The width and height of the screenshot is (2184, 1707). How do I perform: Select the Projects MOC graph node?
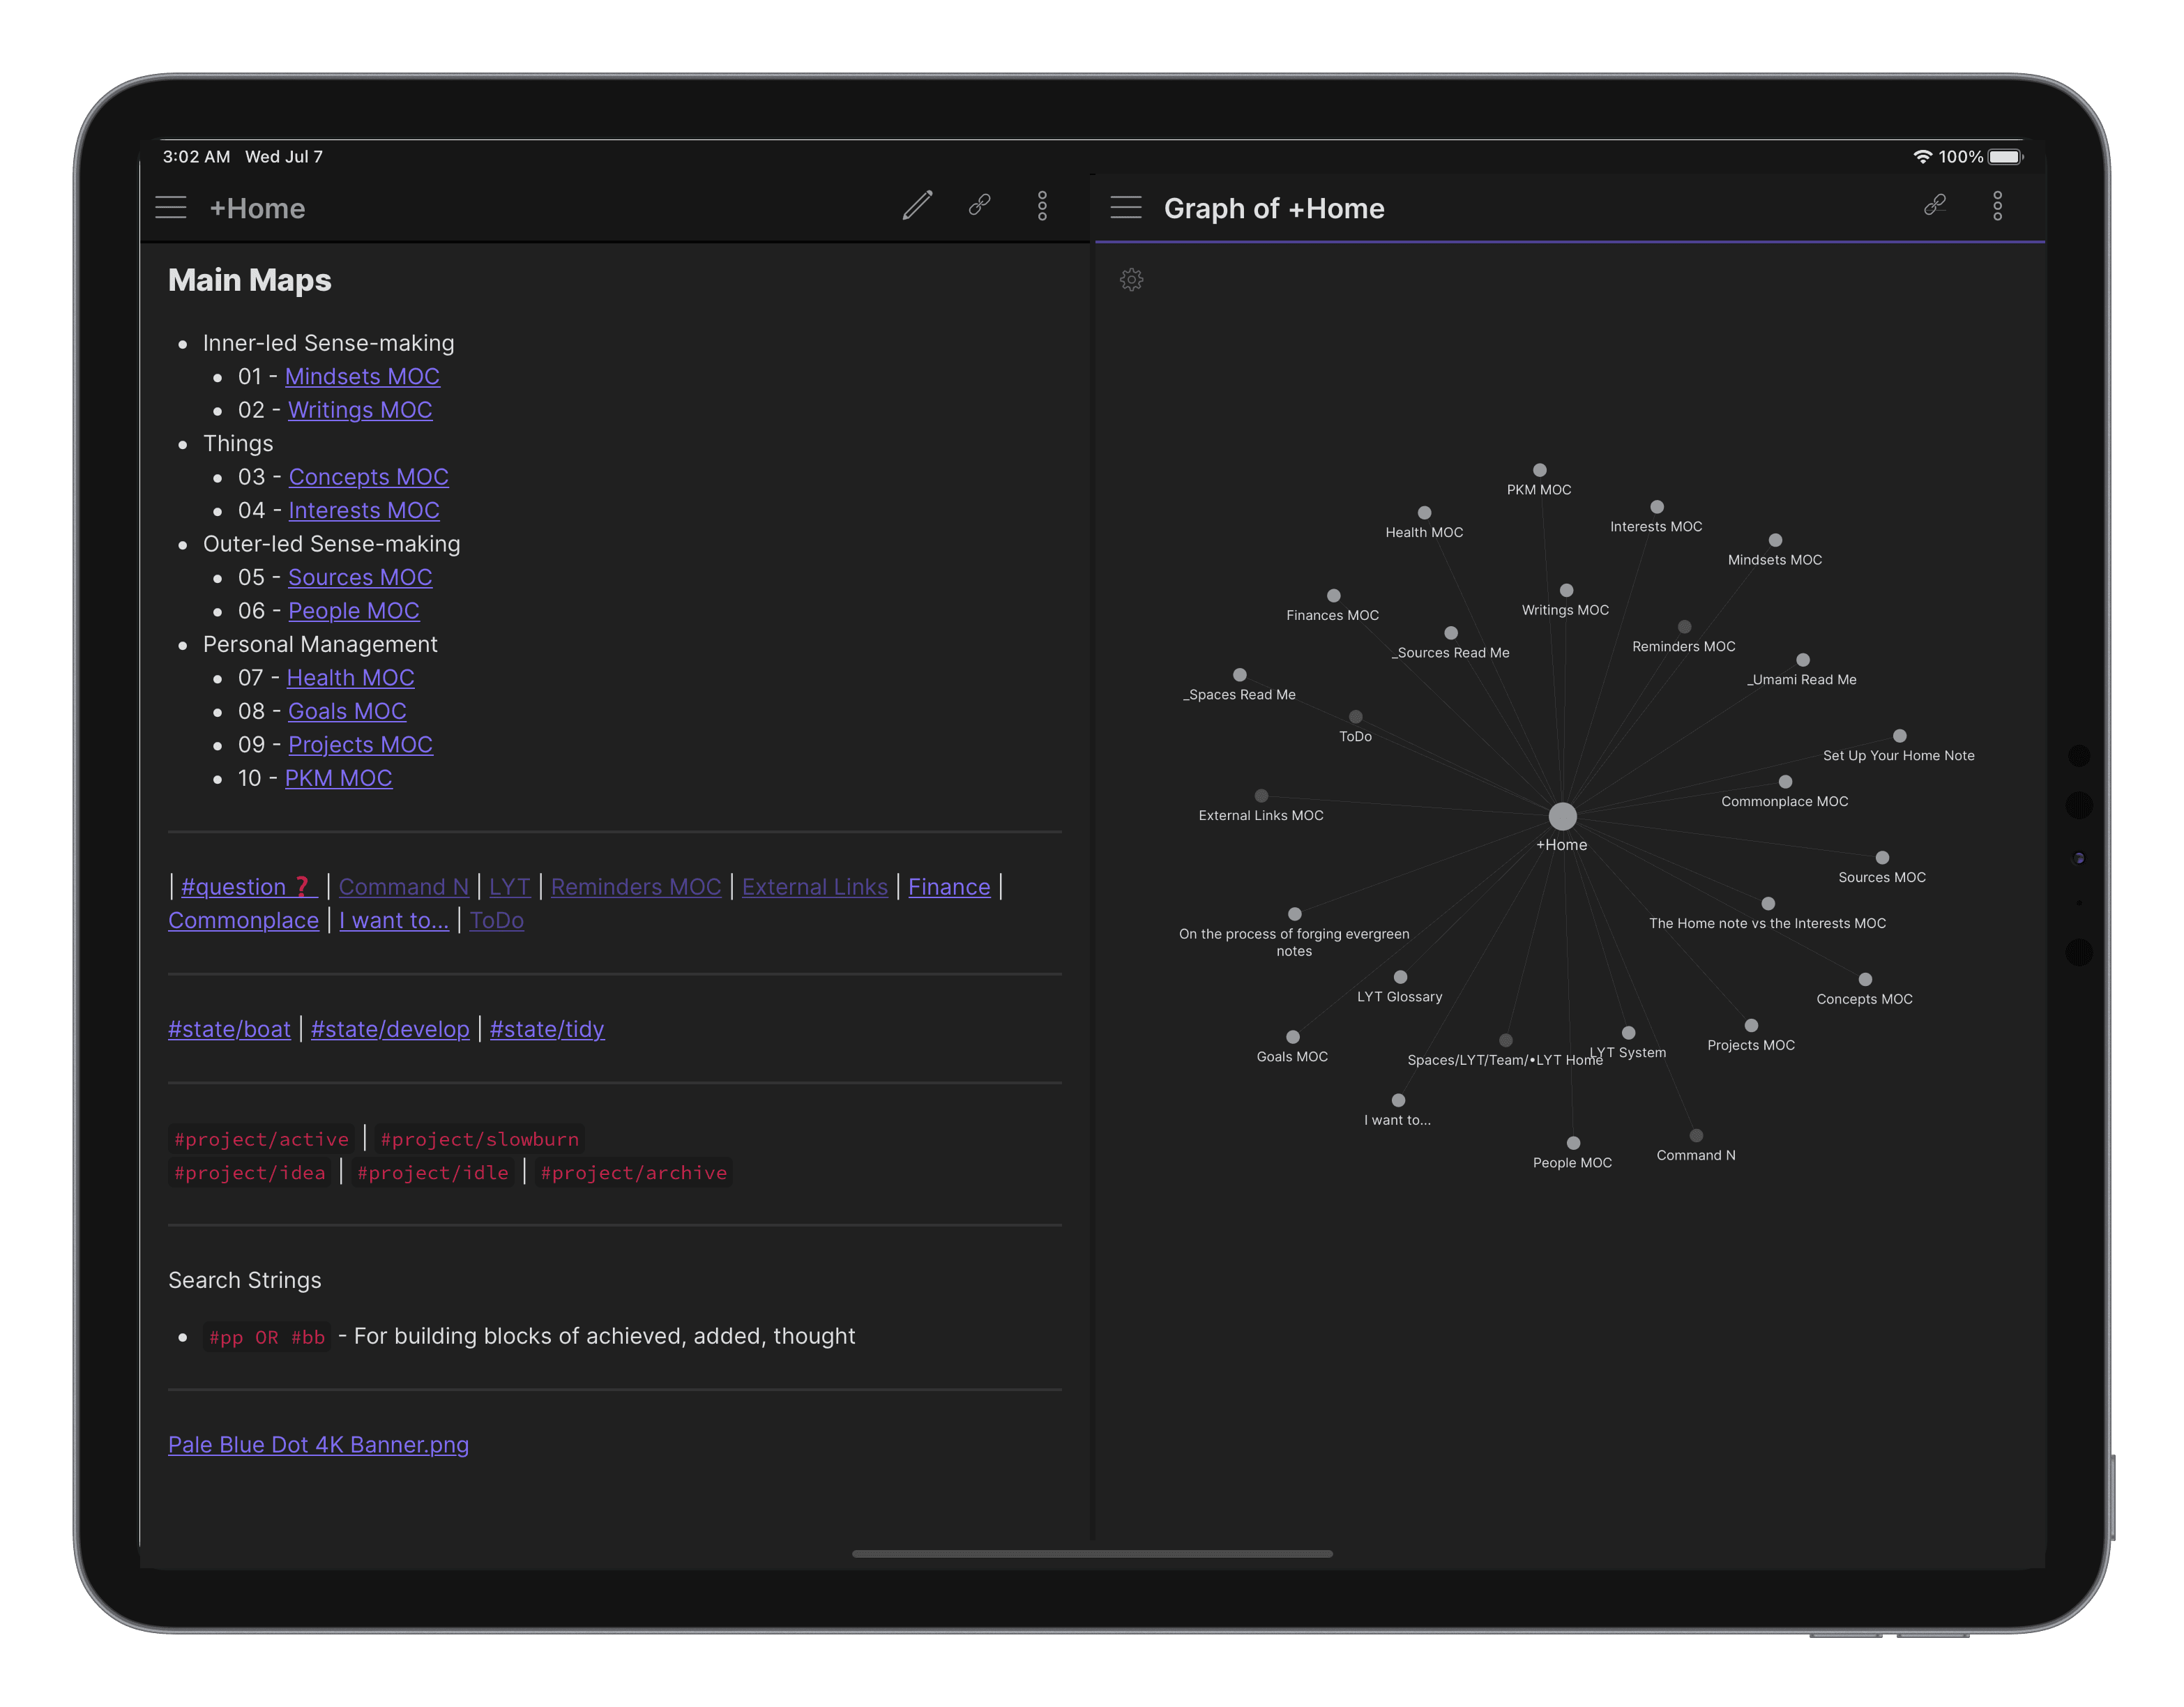pos(1751,1026)
